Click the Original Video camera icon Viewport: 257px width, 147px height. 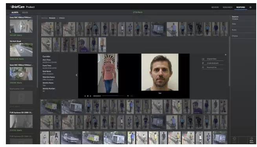coord(203,59)
